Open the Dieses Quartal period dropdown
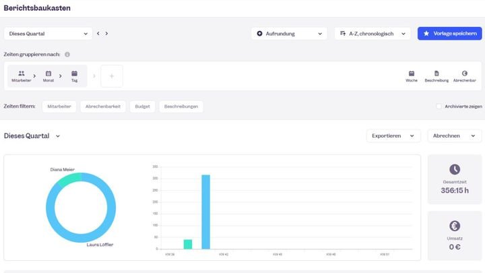This screenshot has height=273, width=485. [x=48, y=33]
